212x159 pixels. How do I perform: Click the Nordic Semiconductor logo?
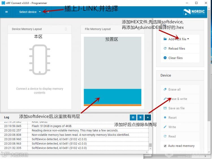pos(194,12)
